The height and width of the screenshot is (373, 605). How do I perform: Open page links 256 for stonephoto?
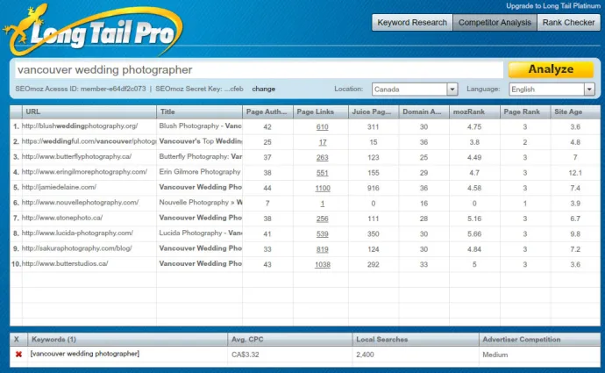click(322, 219)
